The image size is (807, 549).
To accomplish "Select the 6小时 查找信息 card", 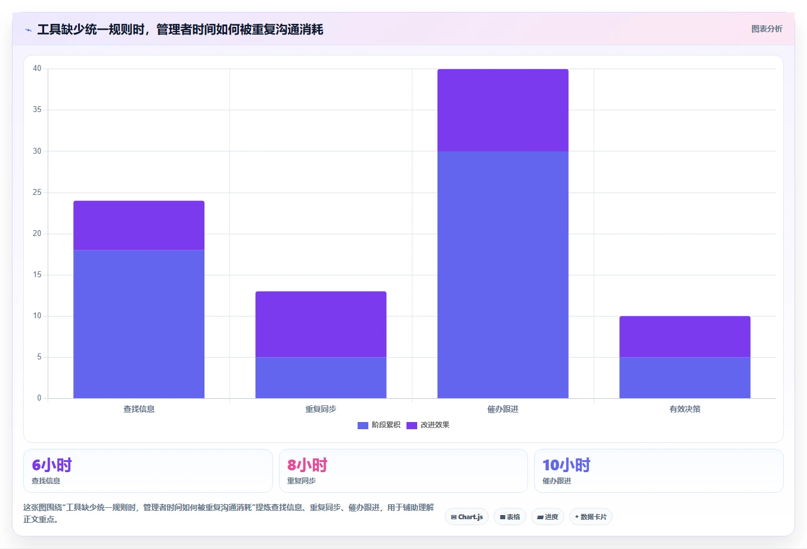I will pyautogui.click(x=148, y=471).
